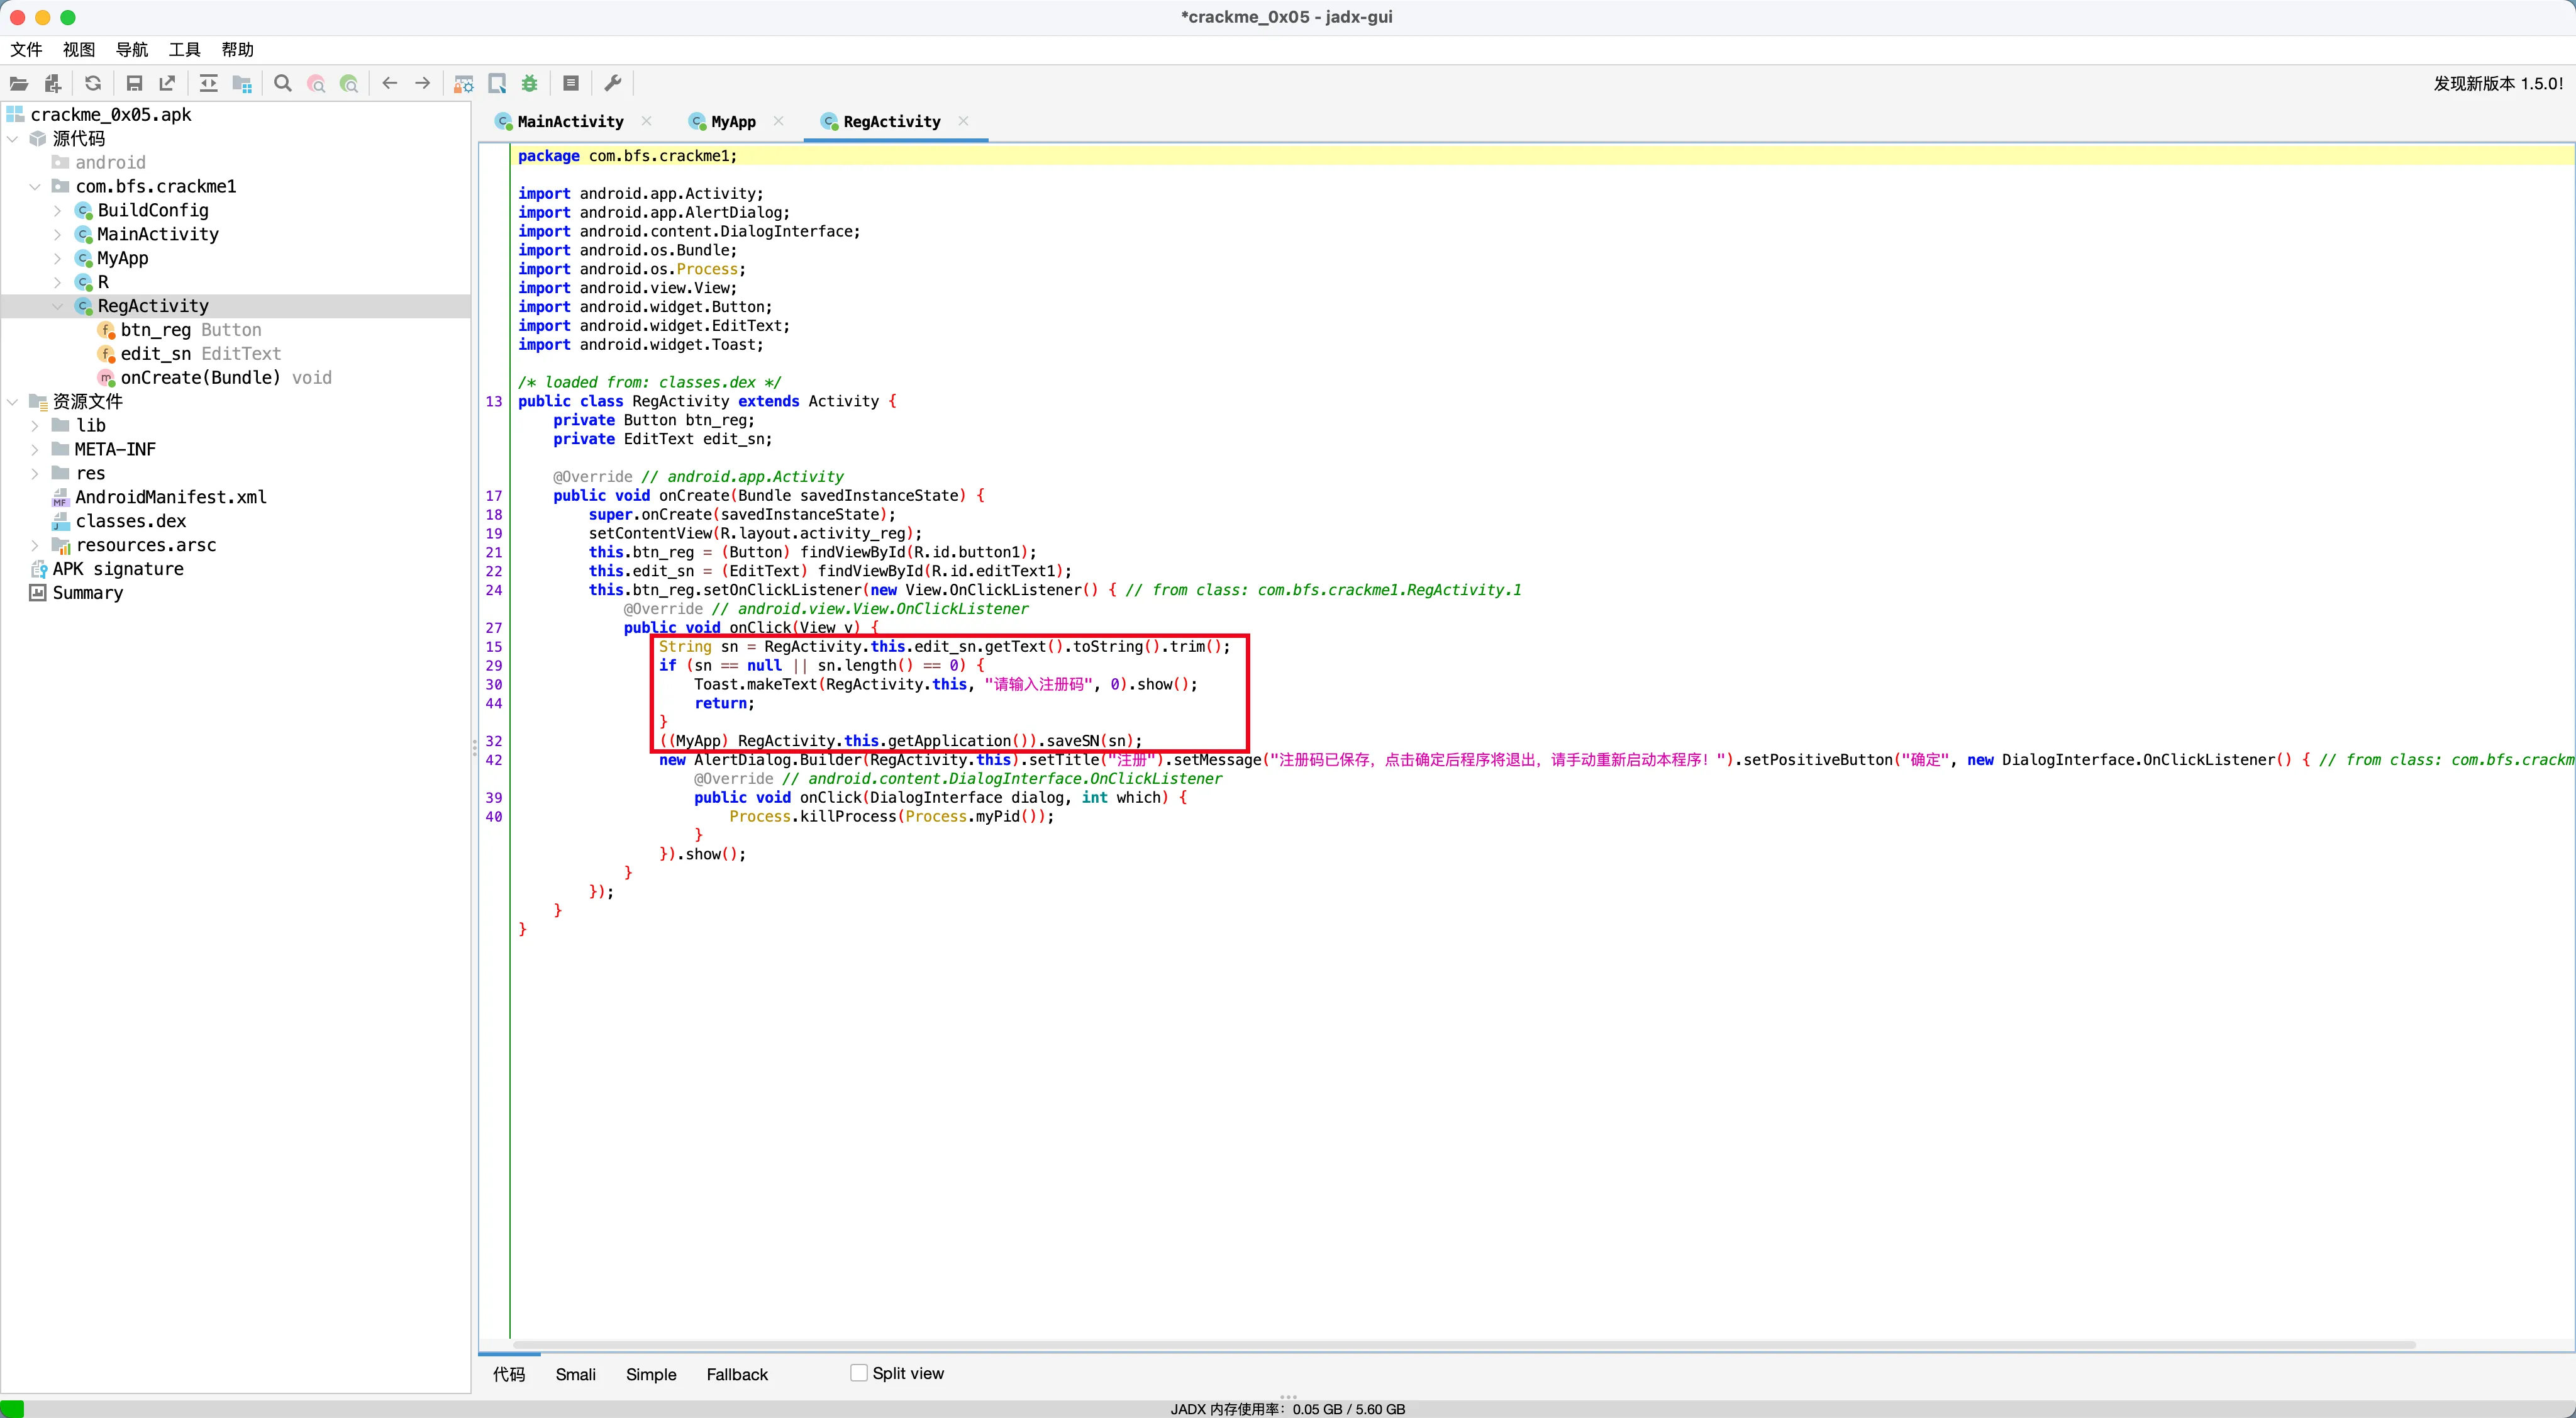Navigate back with the left arrow icon
The width and height of the screenshot is (2576, 1418).
[390, 84]
